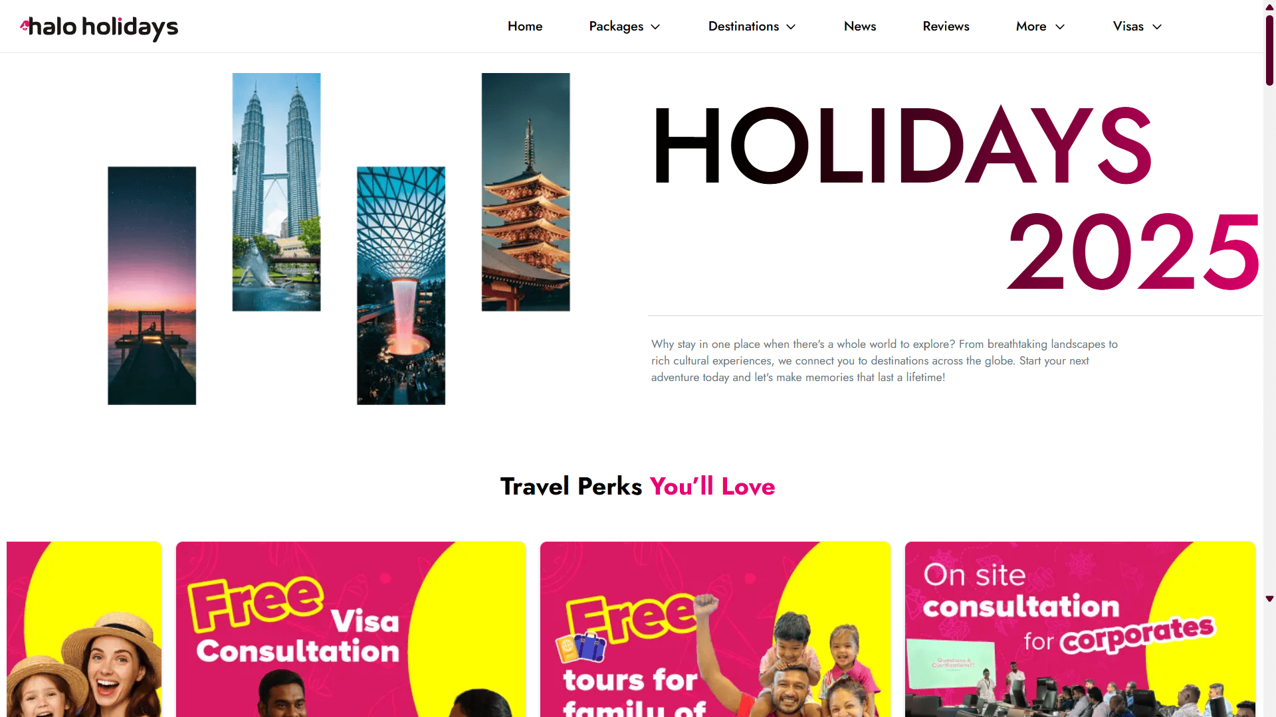
Task: Click the scrollbar up arrow
Action: point(1269,7)
